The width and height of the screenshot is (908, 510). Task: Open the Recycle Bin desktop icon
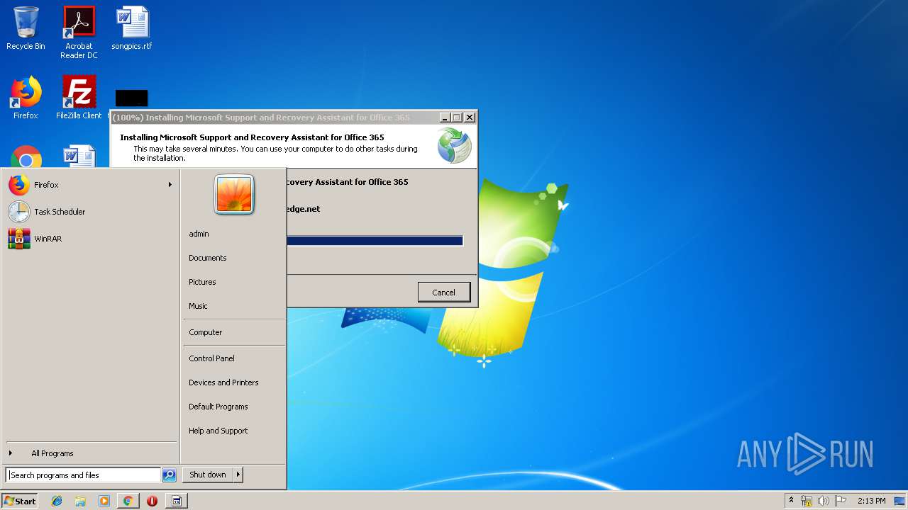pos(26,28)
